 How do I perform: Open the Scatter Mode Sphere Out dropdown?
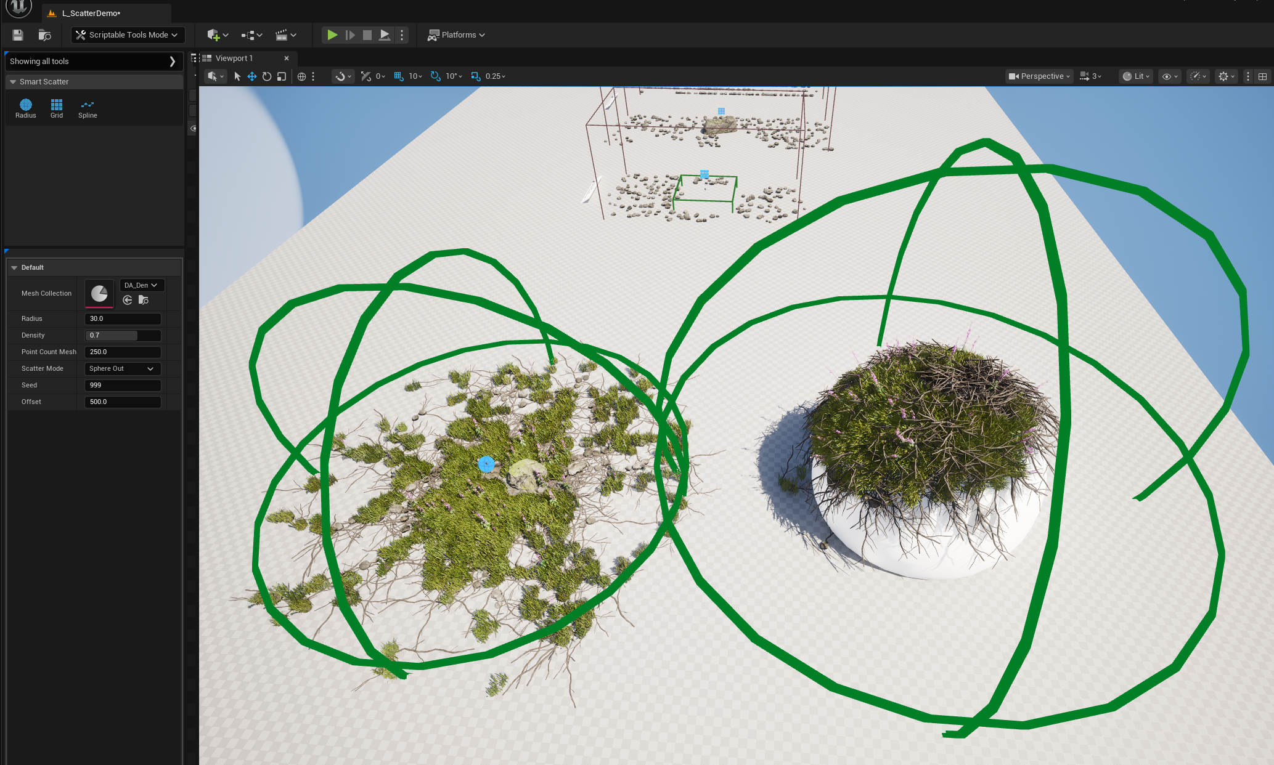122,368
